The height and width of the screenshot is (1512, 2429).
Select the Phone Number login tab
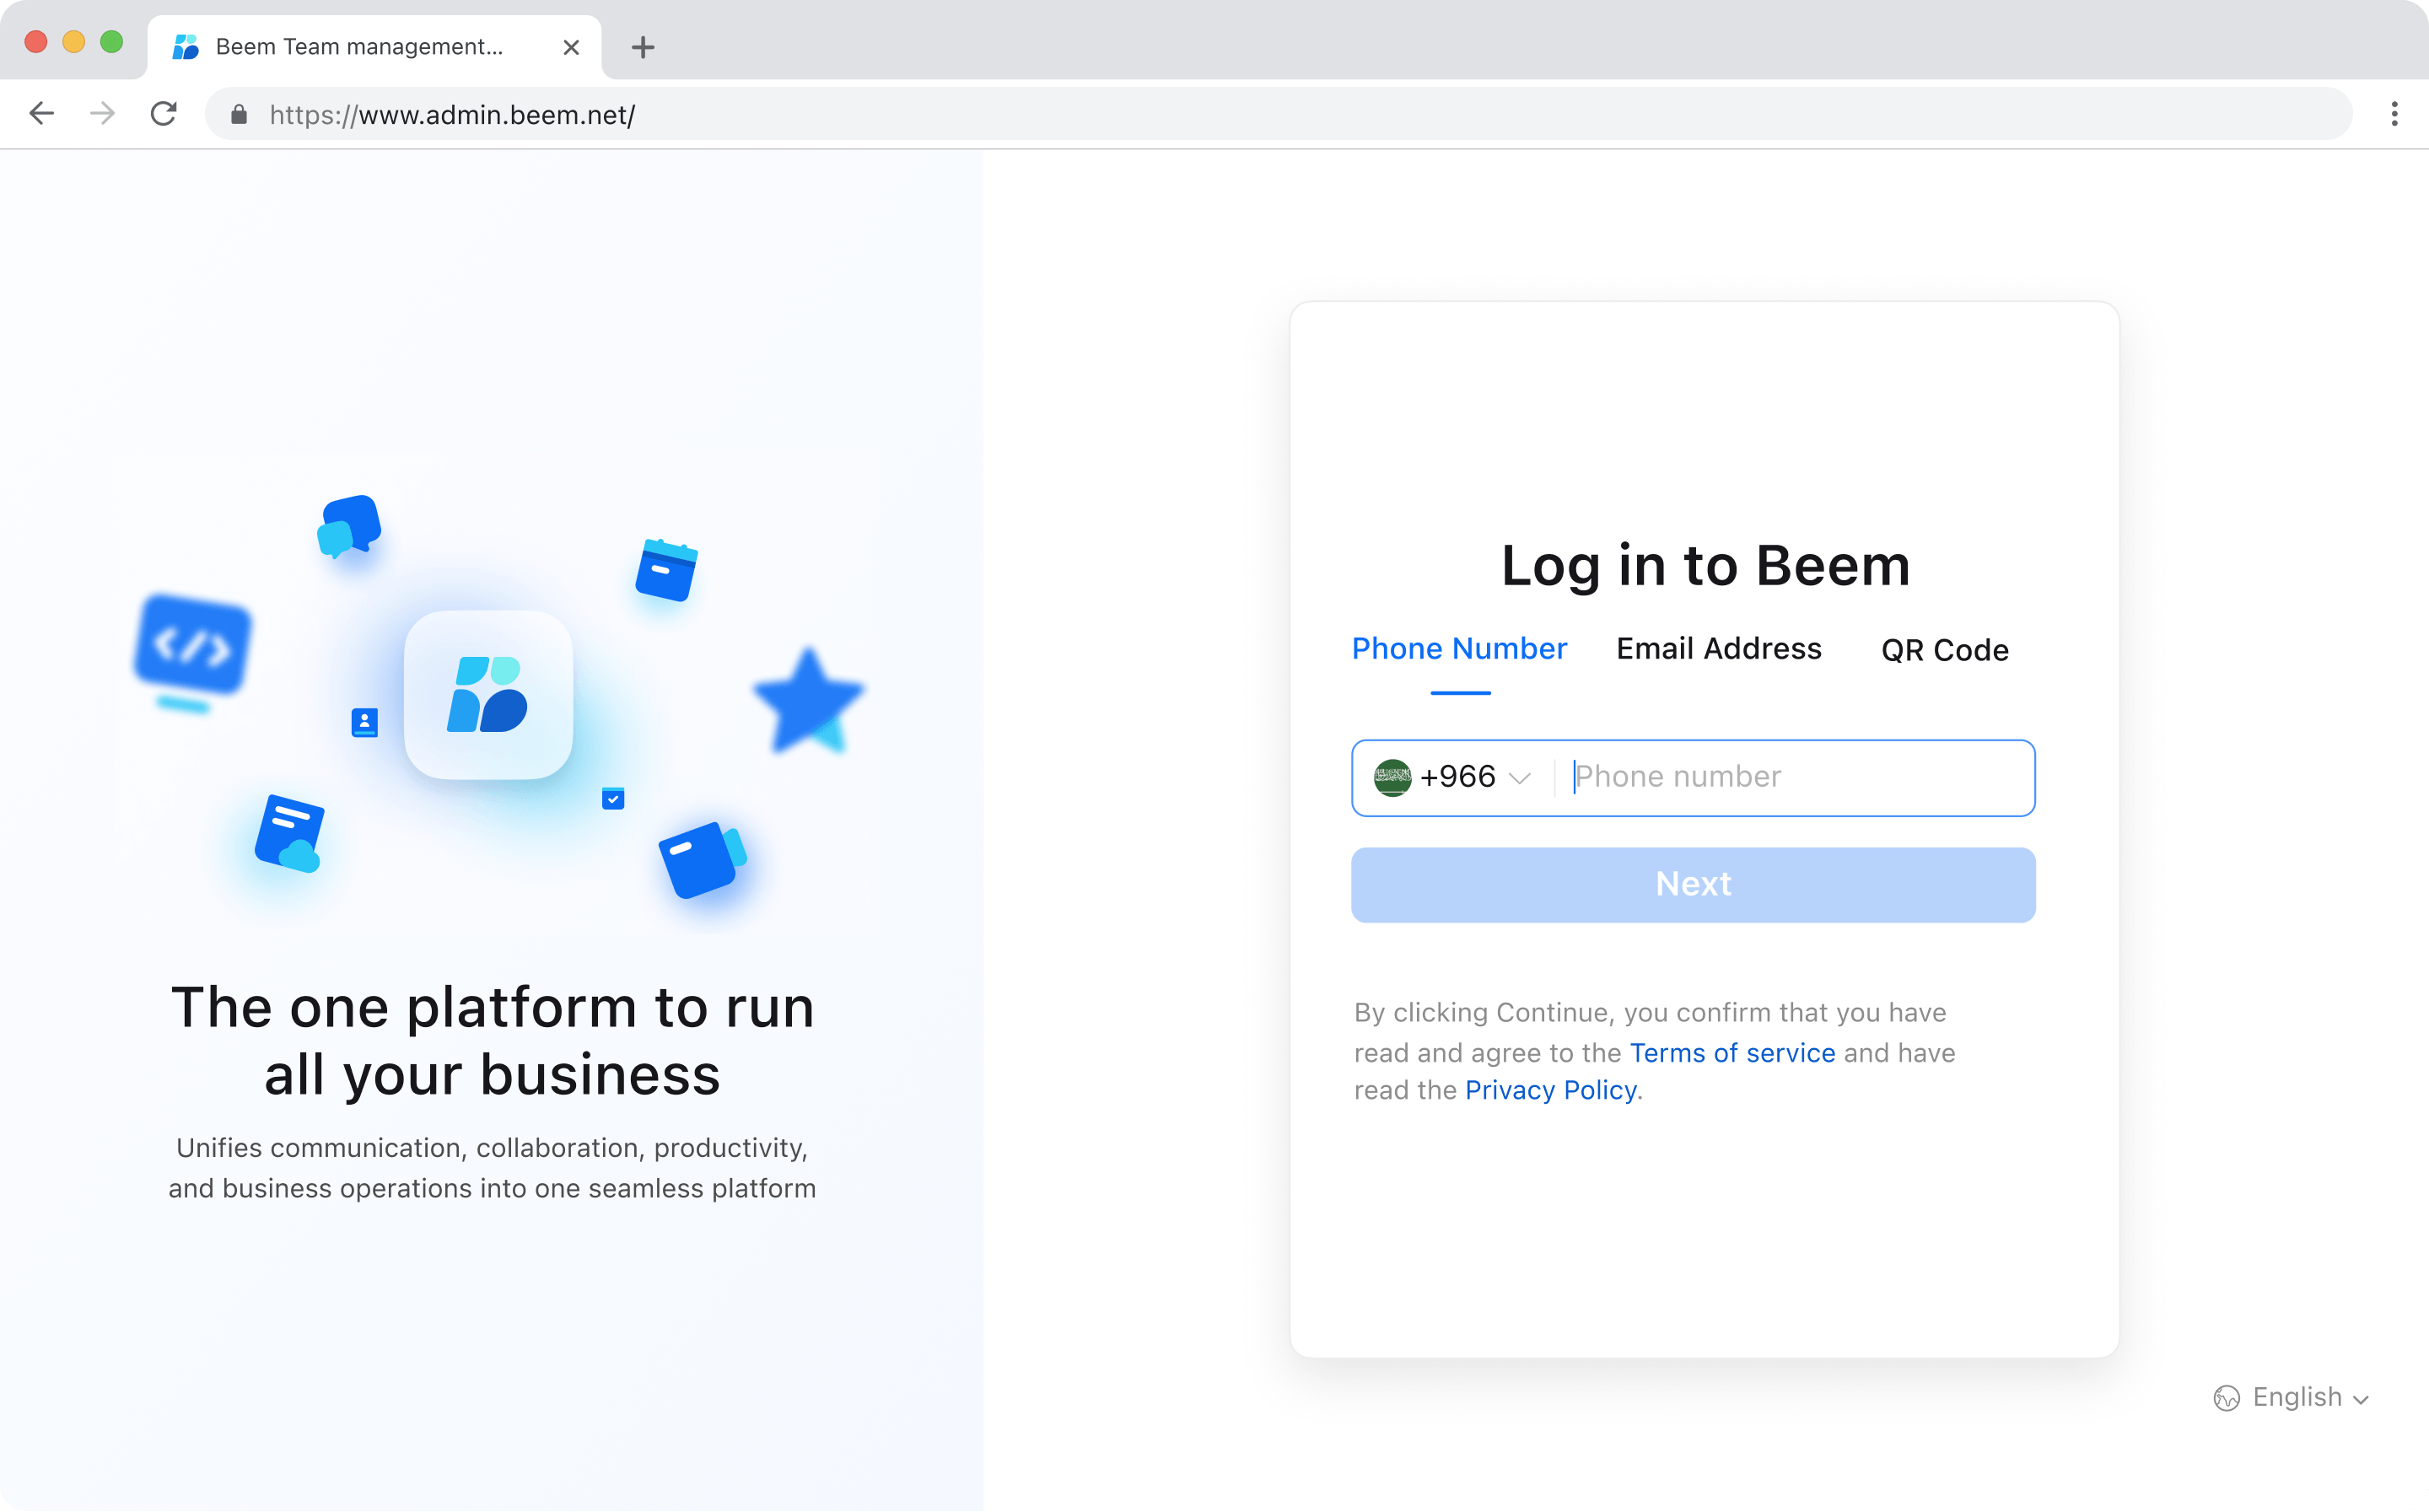1460,649
